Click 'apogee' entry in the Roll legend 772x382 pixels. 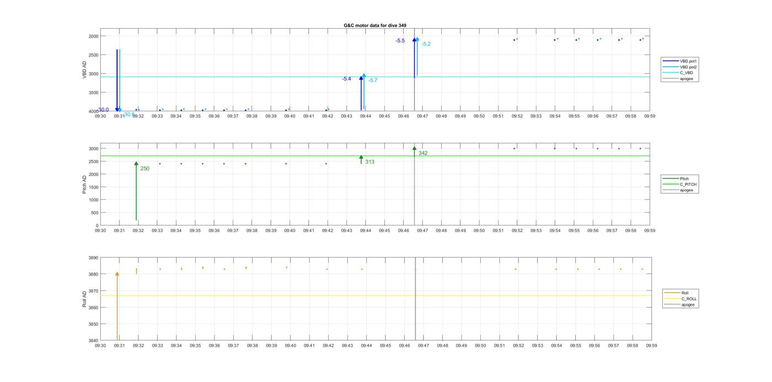coord(679,304)
